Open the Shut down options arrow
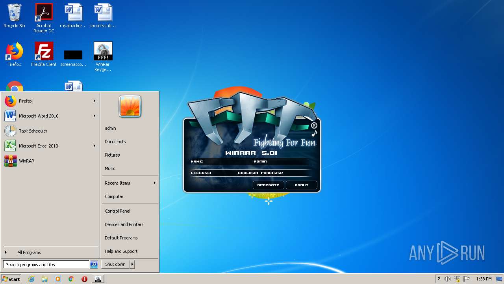This screenshot has height=284, width=504. [x=132, y=264]
